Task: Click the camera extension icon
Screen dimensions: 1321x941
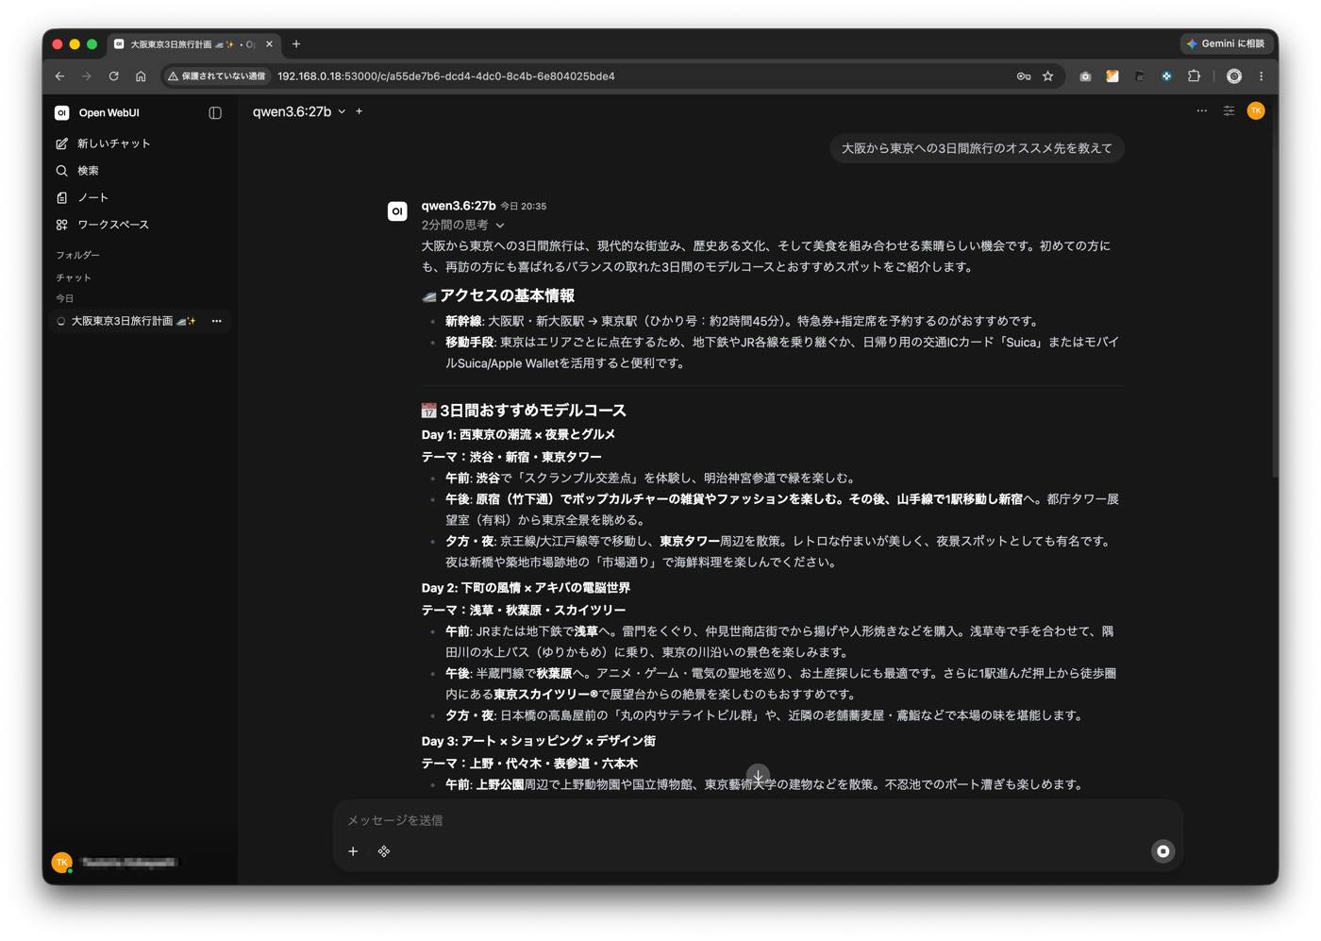Action: (1085, 76)
